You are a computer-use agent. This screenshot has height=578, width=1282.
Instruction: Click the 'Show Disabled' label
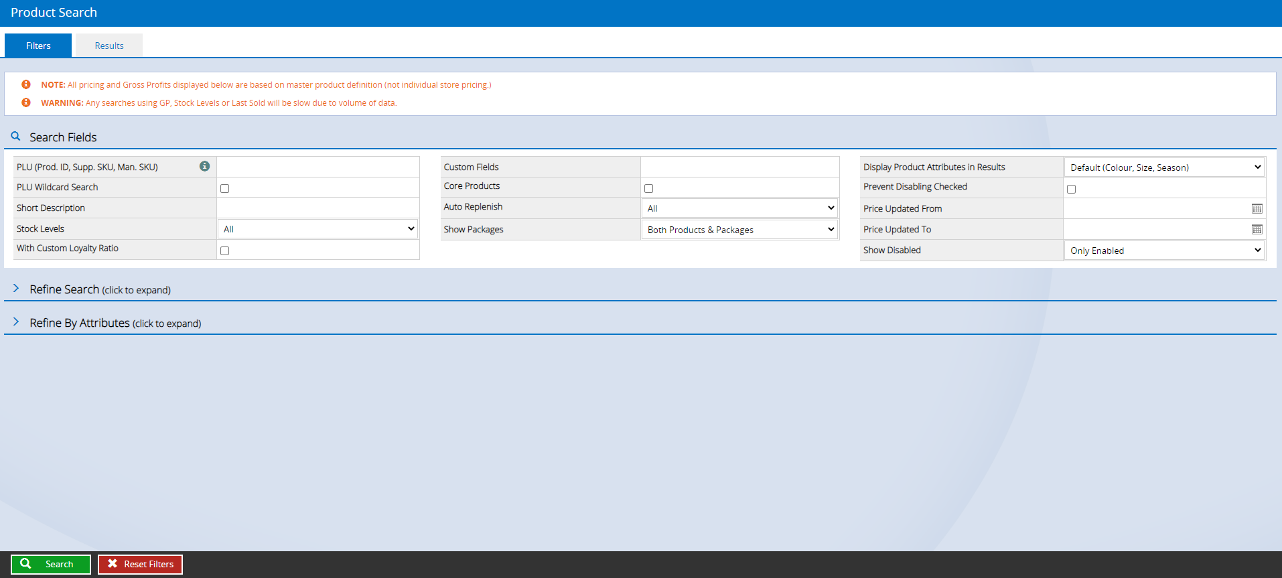tap(892, 250)
